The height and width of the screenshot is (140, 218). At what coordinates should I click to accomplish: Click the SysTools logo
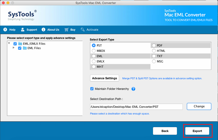tap(22, 15)
